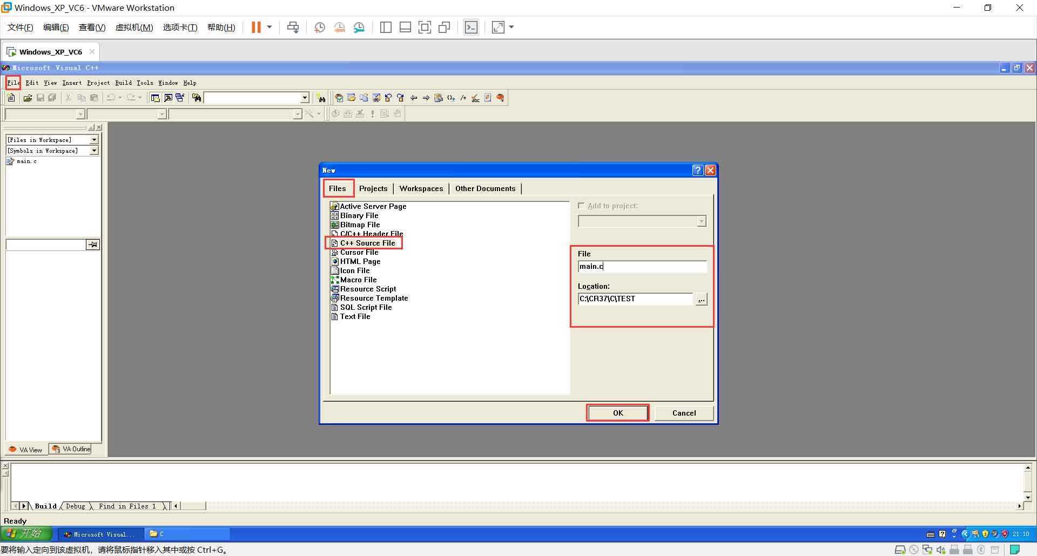Open dropdown arrow next to VMware pause
This screenshot has height=556, width=1037.
coord(269,27)
